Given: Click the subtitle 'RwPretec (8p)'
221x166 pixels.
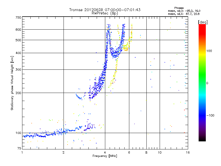Looking at the screenshot, I should click(105, 13).
